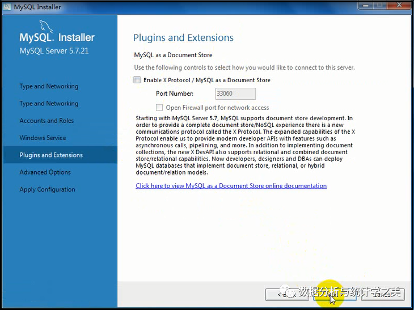The width and height of the screenshot is (414, 310).
Task: Click the "Plugins and Extensions" page heading
Action: point(183,38)
